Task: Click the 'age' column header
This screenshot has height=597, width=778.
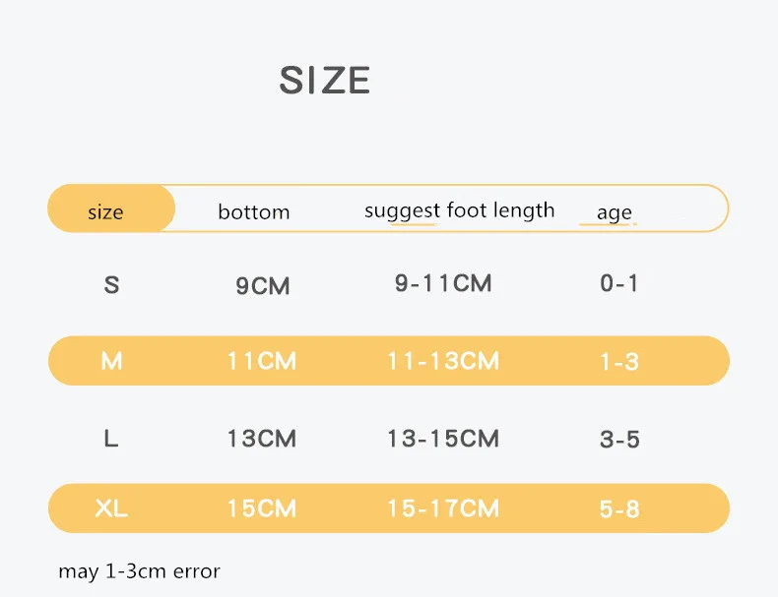Action: pyautogui.click(x=614, y=212)
